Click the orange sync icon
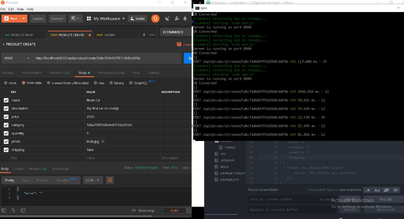404x219 pixels. tap(155, 18)
